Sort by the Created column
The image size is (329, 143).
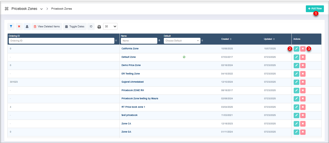point(226,39)
